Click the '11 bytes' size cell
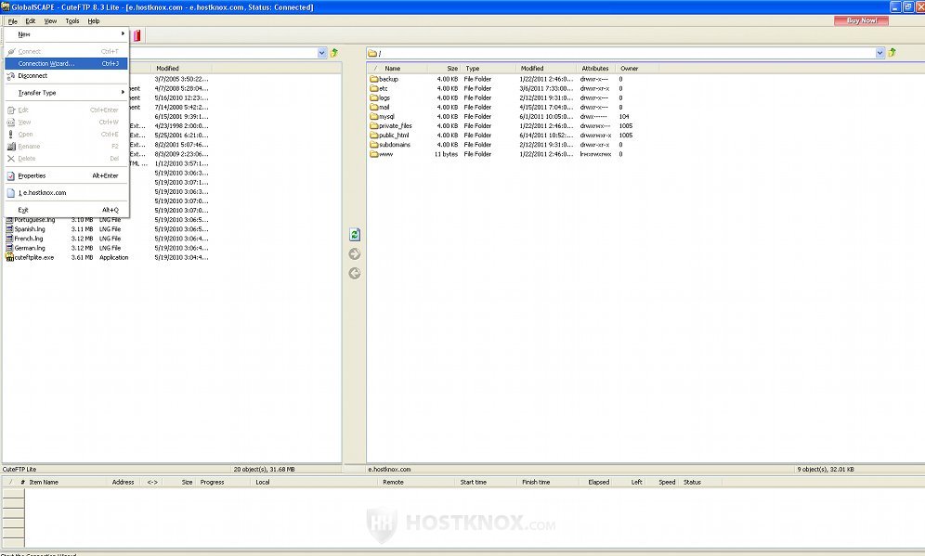Viewport: 925px width, 556px height. (x=446, y=154)
